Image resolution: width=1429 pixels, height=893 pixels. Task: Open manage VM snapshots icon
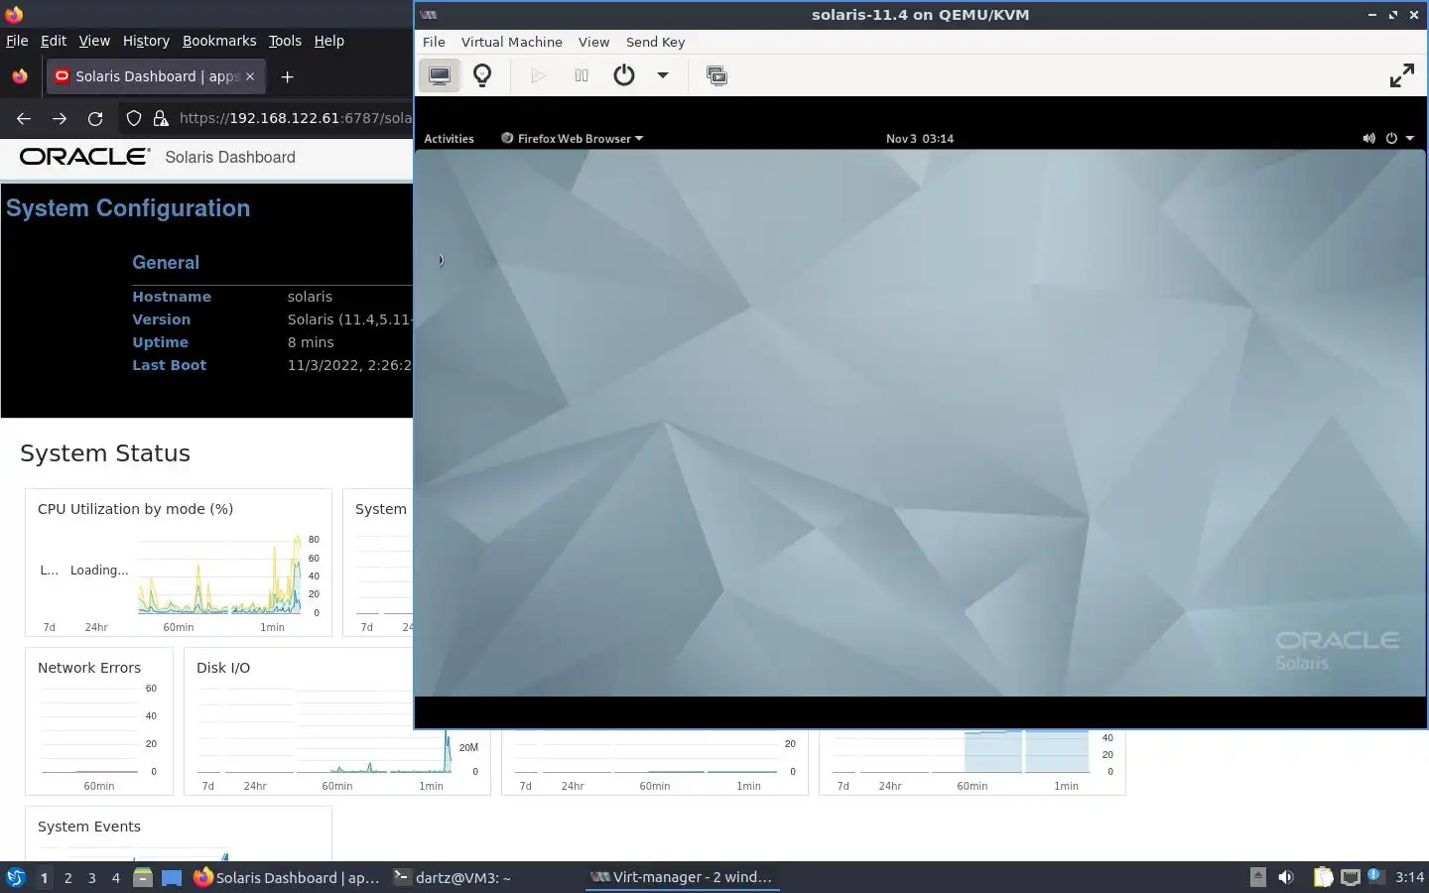click(716, 75)
